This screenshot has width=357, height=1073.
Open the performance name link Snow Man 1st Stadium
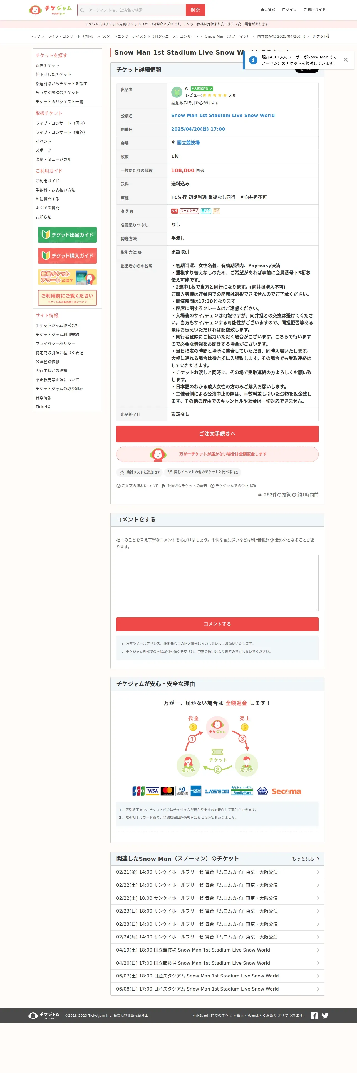[223, 115]
